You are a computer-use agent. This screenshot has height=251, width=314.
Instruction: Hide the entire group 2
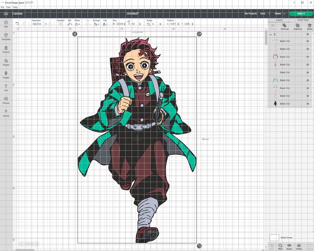[308, 34]
